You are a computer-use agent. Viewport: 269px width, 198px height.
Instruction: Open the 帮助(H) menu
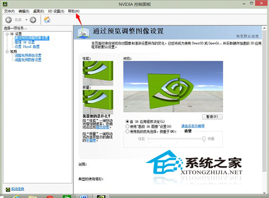pyautogui.click(x=74, y=11)
